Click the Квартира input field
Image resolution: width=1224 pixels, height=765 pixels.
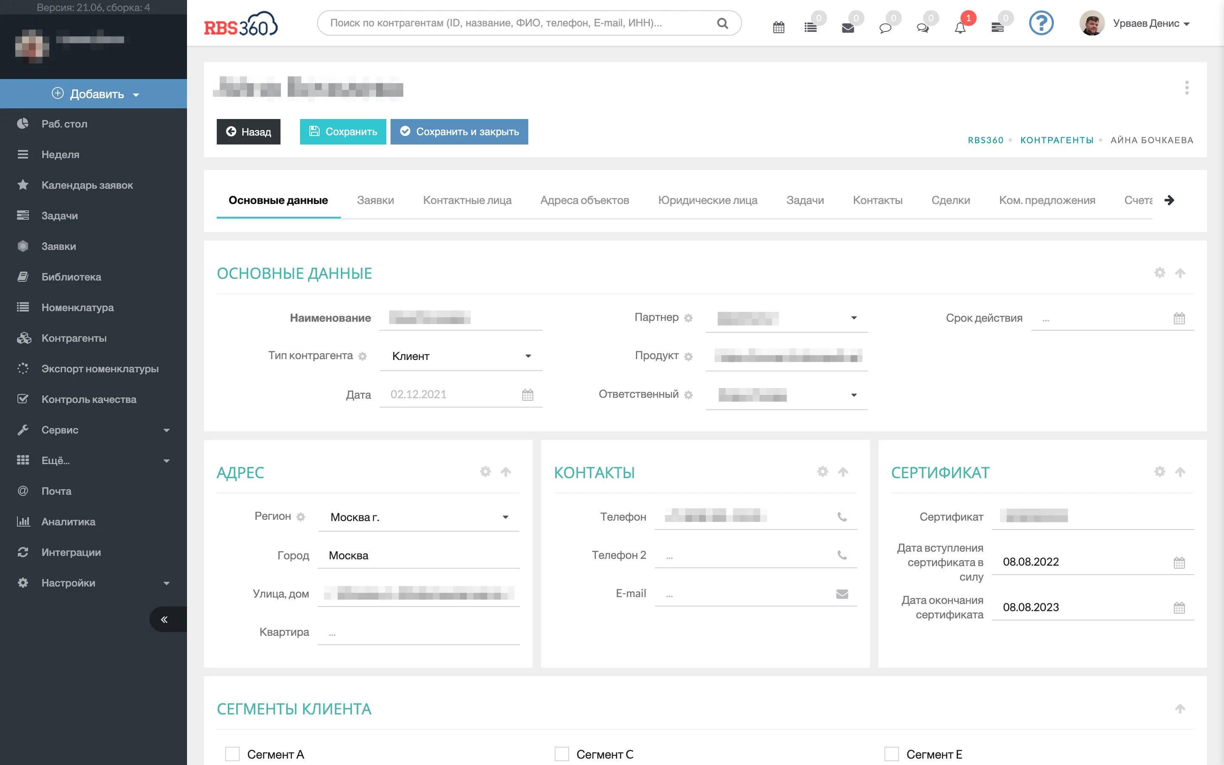pyautogui.click(x=419, y=632)
